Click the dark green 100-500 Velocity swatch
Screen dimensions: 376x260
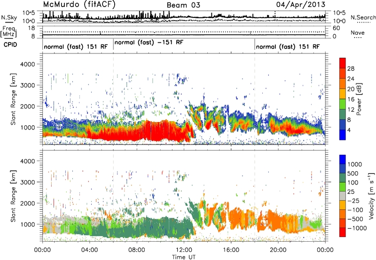tap(343, 178)
